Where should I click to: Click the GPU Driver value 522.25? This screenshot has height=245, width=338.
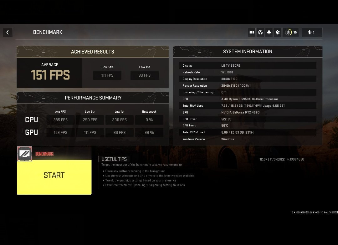coord(226,119)
